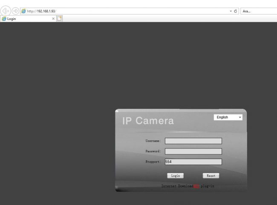The width and height of the screenshot is (277, 205).
Task: Focus the Username input field
Action: tap(193, 141)
